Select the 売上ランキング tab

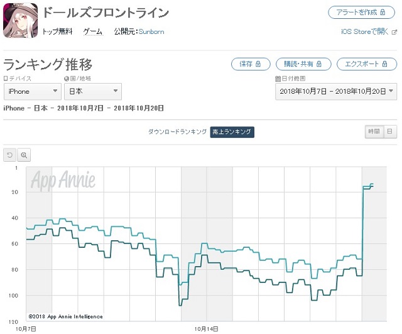point(232,132)
